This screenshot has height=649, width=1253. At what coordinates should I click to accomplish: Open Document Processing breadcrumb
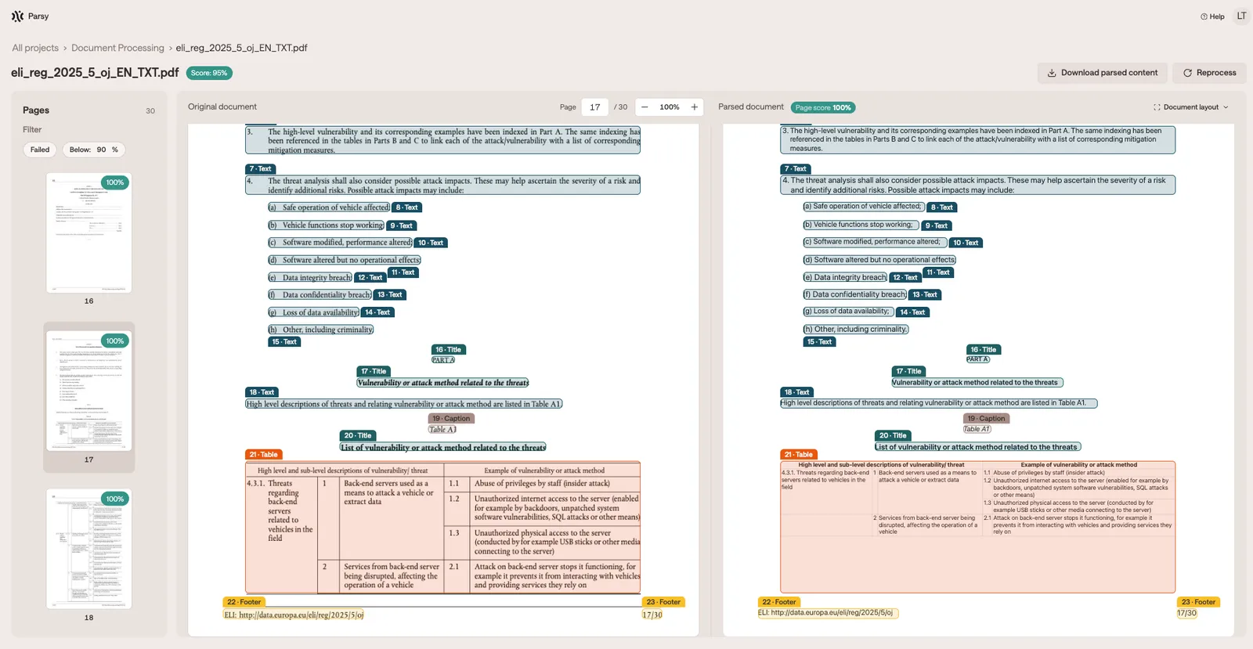pos(117,48)
